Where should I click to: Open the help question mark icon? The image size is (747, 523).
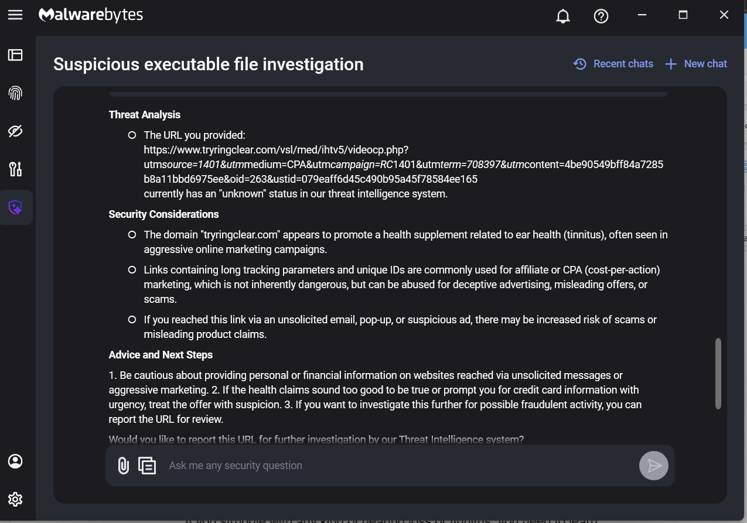(x=601, y=16)
